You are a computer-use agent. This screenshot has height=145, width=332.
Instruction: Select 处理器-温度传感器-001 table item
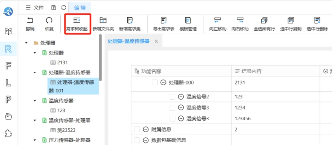tap(73, 86)
